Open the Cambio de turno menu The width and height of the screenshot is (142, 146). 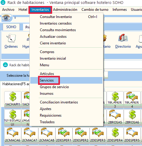(x=95, y=10)
